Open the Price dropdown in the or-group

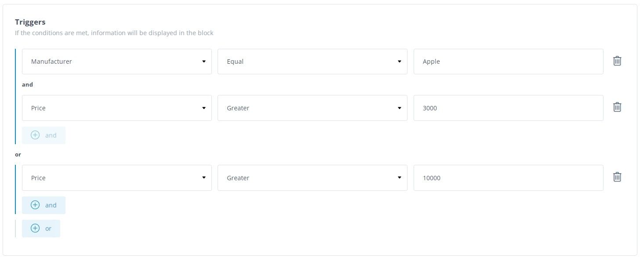point(117,178)
